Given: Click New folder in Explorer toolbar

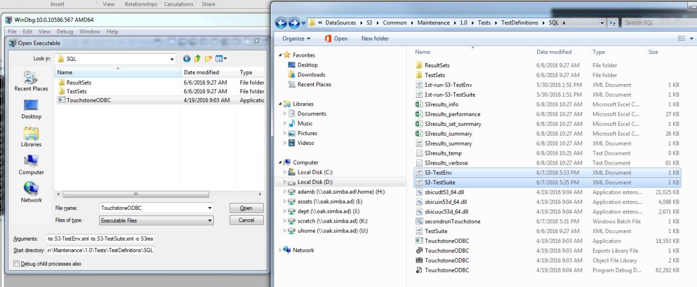Looking at the screenshot, I should point(375,38).
